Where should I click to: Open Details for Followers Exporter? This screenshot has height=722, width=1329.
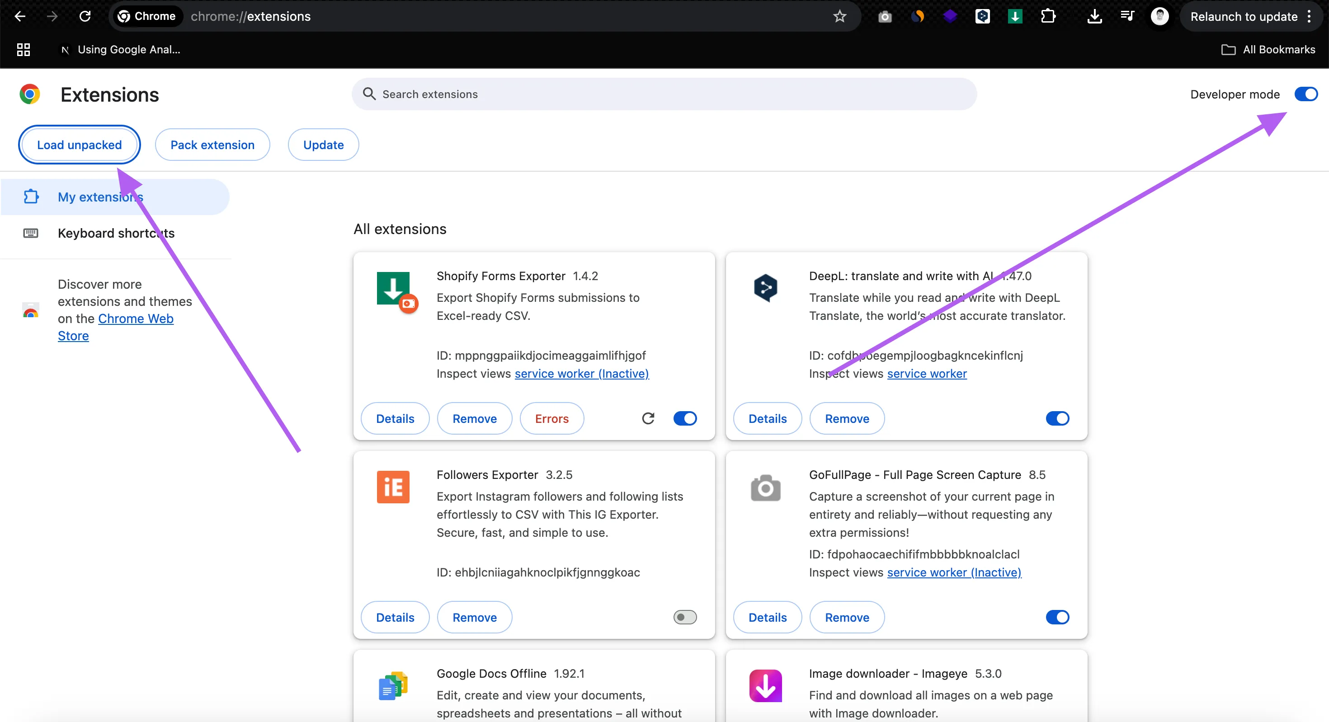[x=395, y=618]
